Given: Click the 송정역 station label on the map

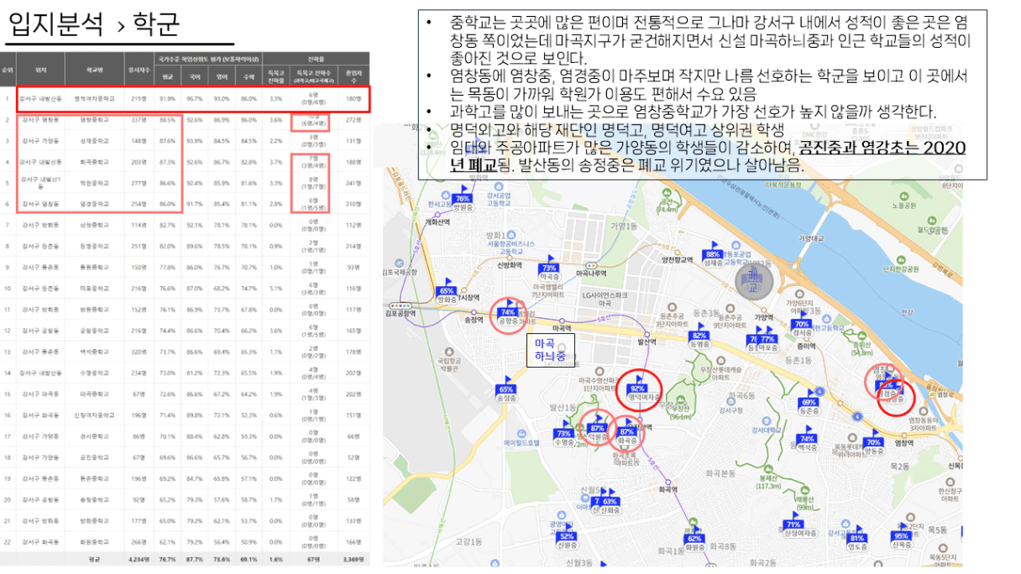Looking at the screenshot, I should [x=474, y=320].
